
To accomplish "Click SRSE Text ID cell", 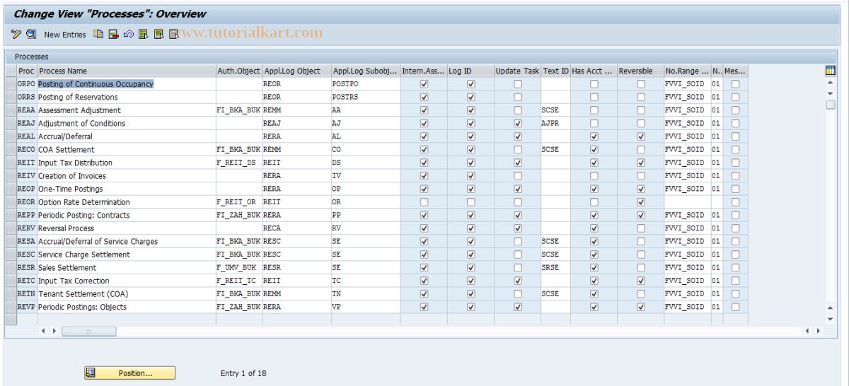I will [x=555, y=267].
